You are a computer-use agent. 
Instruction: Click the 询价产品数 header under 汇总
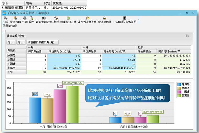146,52
